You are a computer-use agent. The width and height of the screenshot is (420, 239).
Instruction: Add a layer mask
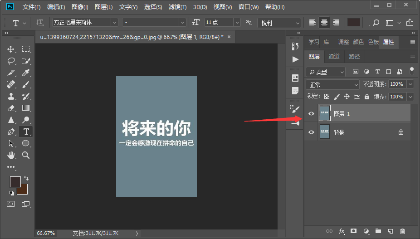pyautogui.click(x=354, y=231)
